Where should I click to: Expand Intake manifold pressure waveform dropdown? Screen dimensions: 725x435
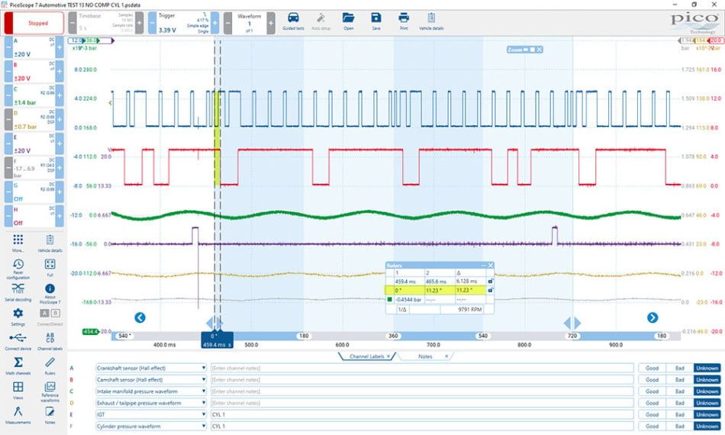tap(204, 391)
